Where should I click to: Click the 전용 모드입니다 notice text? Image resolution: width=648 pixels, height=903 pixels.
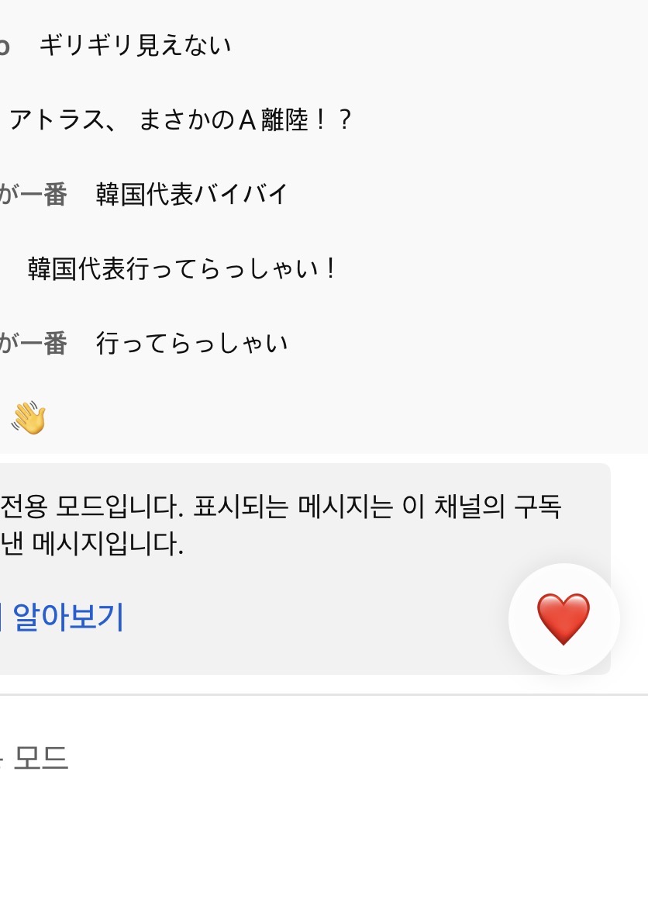pos(92,507)
